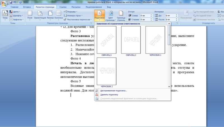
Task: Open the Margins (Поля) menu
Action: [x=30, y=15]
